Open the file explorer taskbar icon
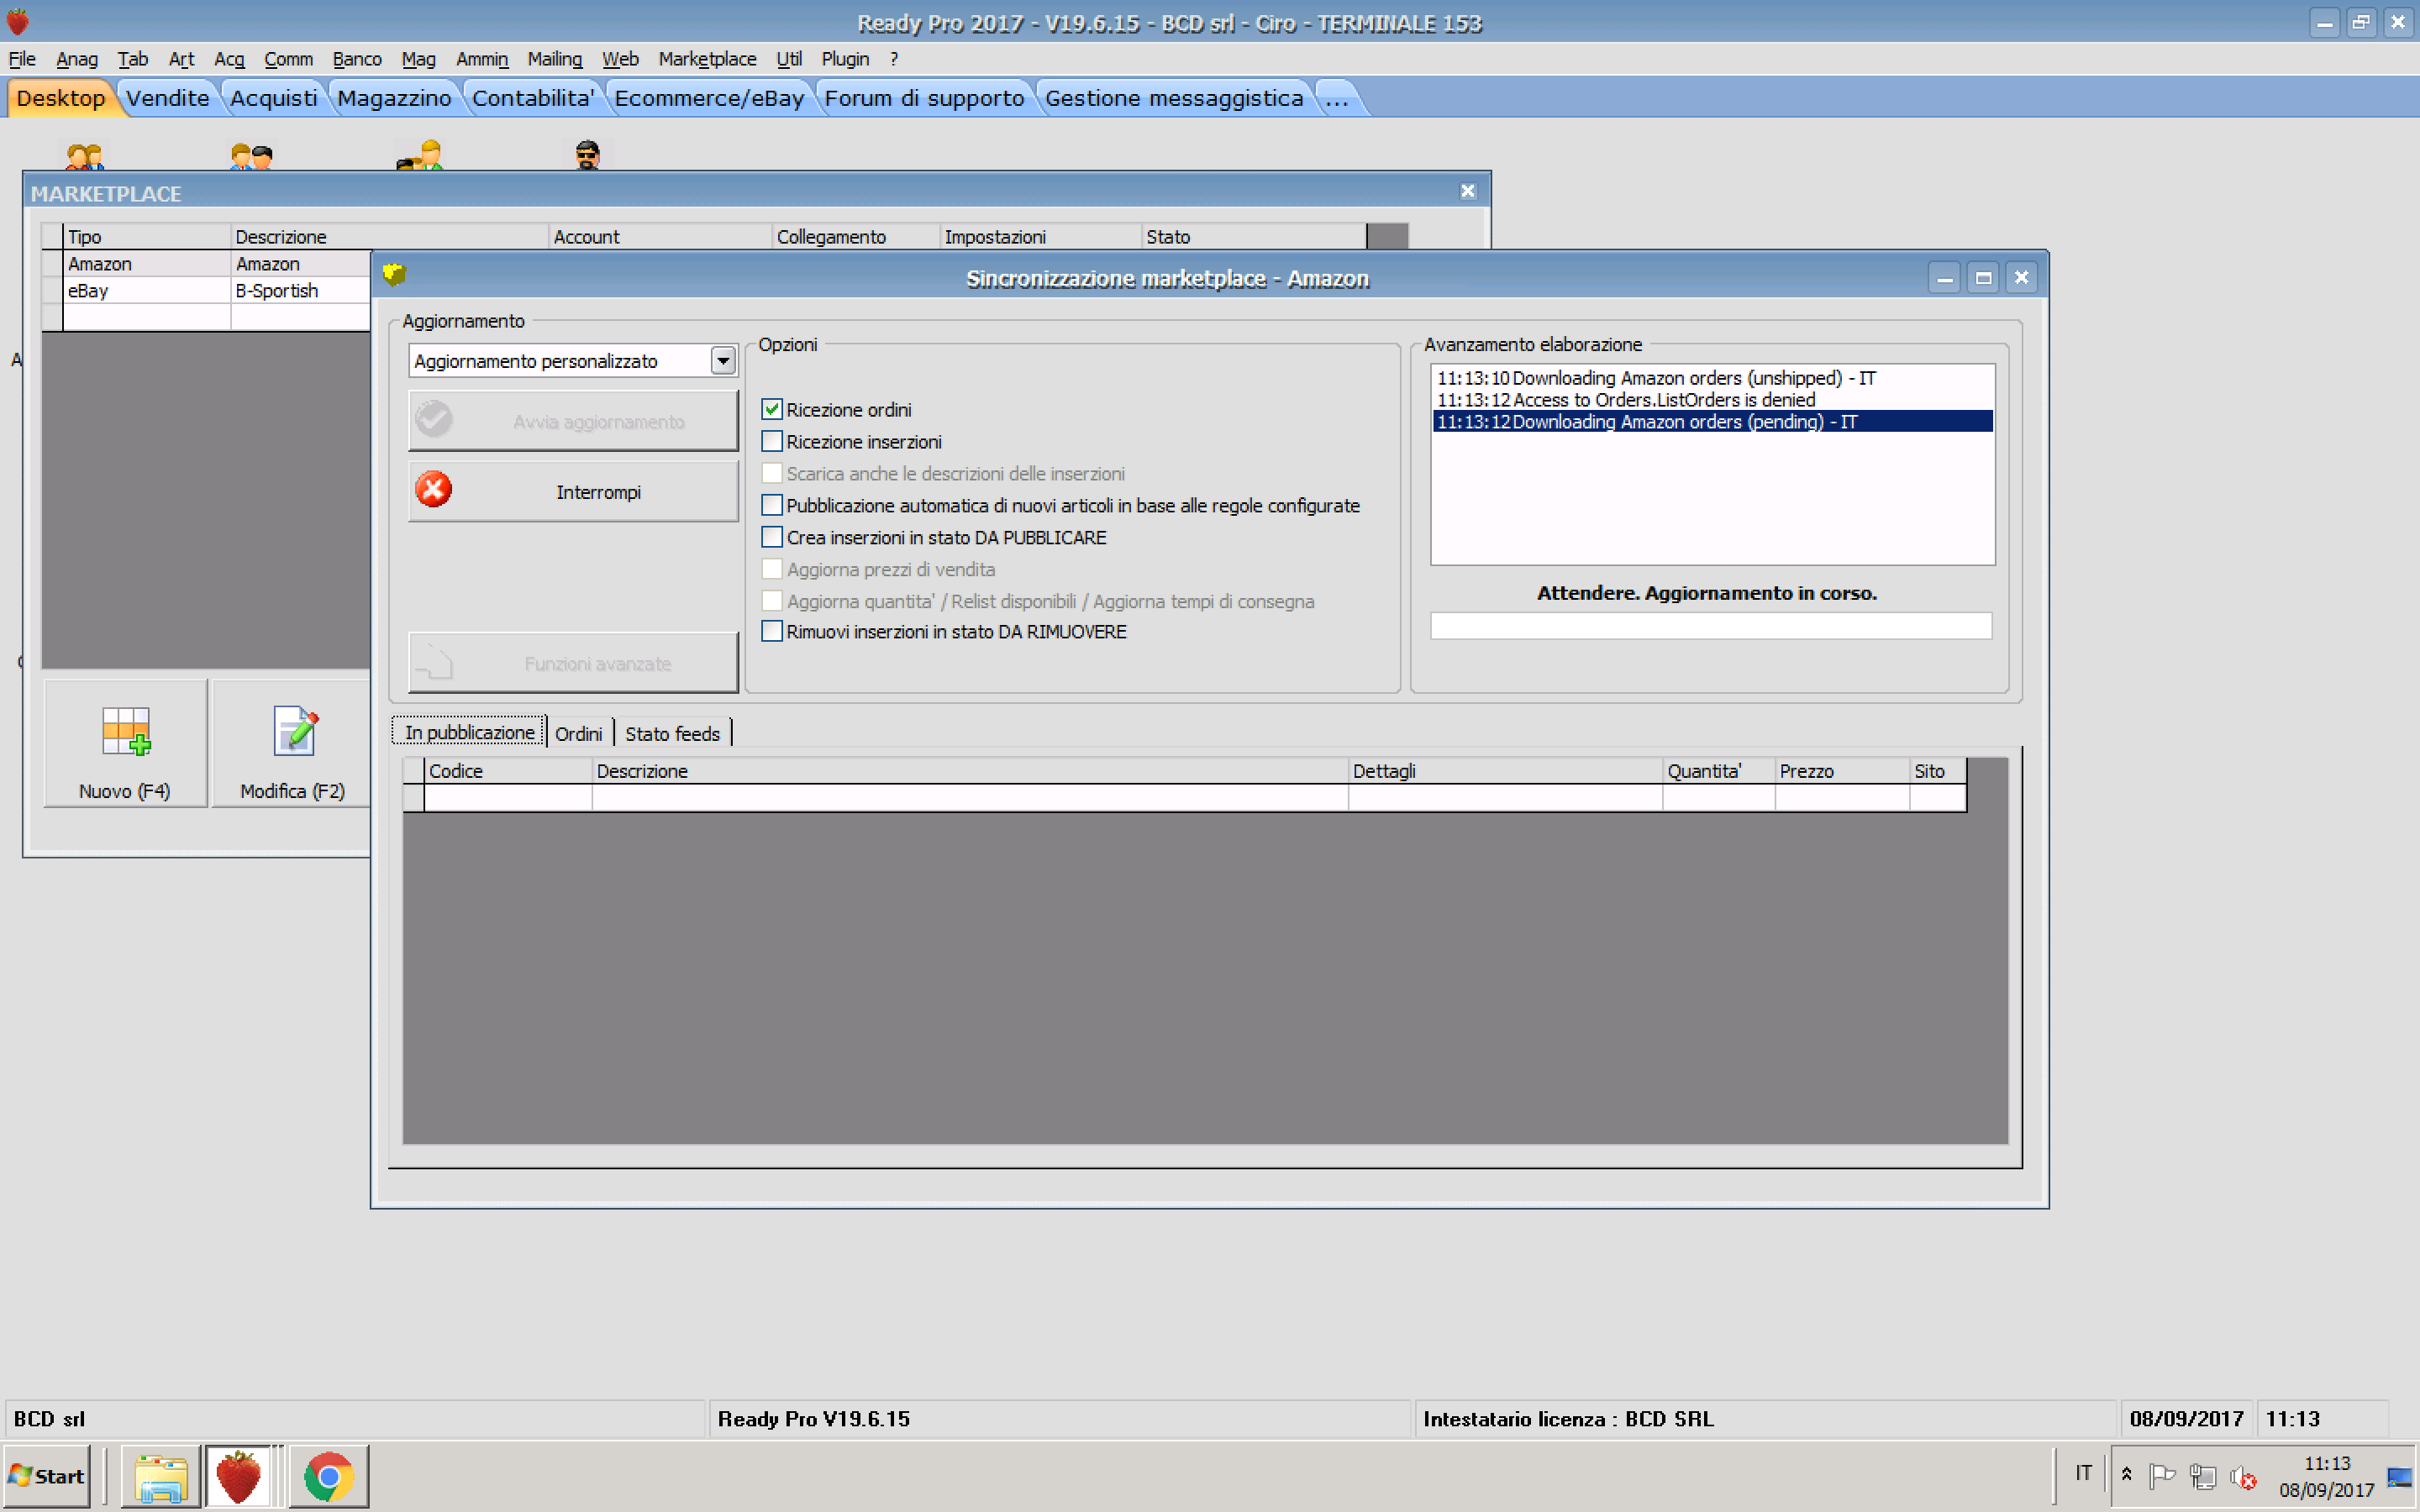 coord(160,1476)
